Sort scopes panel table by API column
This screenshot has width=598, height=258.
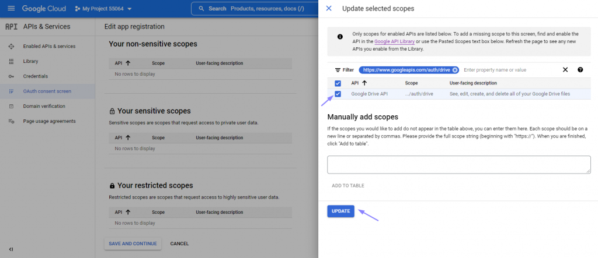359,83
